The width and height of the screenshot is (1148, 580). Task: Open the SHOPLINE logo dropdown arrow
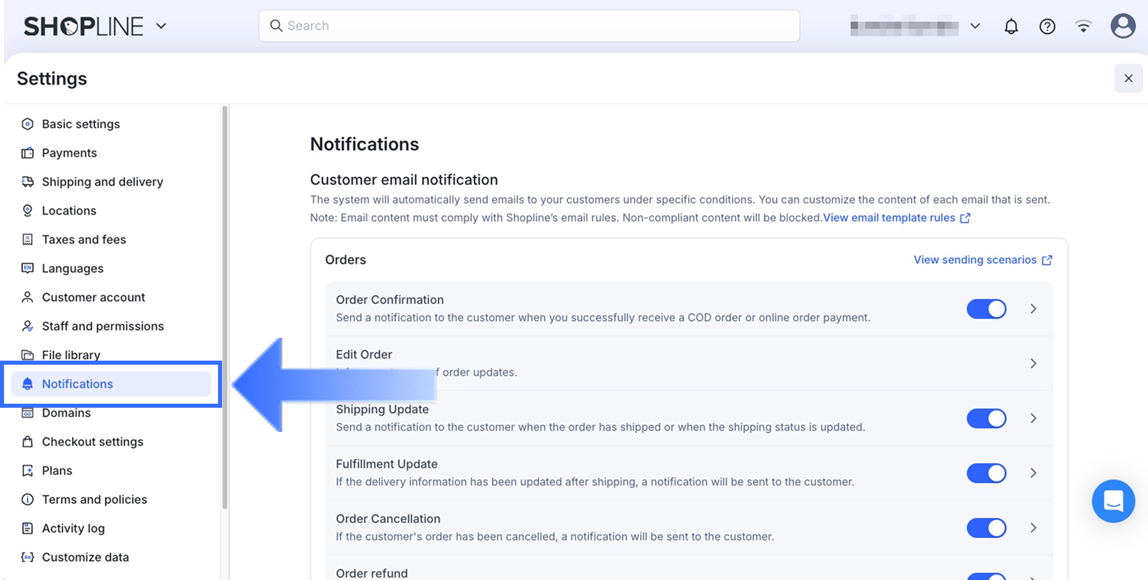(x=161, y=26)
